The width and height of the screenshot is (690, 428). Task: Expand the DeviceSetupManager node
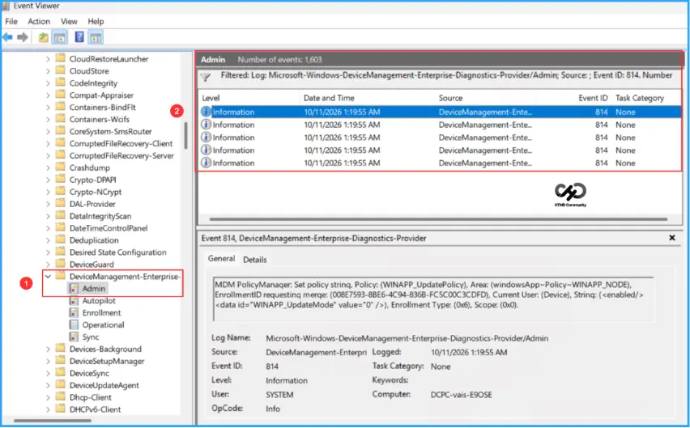tap(48, 361)
